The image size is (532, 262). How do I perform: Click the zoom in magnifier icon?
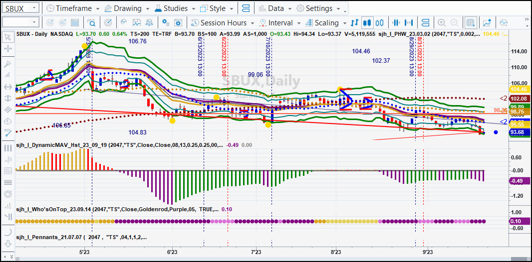(441, 23)
